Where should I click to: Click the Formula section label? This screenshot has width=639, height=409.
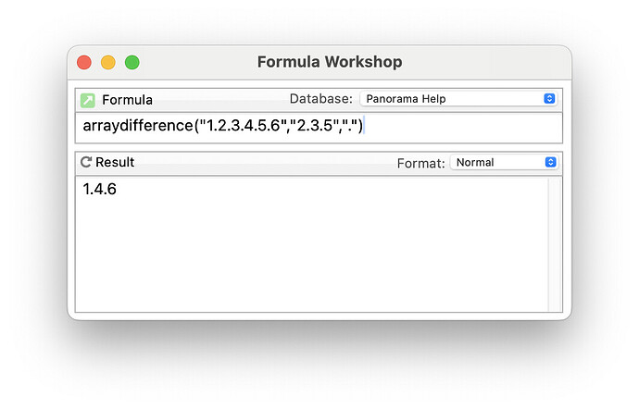click(x=127, y=100)
